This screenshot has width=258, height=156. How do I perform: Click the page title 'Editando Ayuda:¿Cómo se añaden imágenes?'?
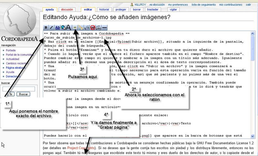click(107, 17)
